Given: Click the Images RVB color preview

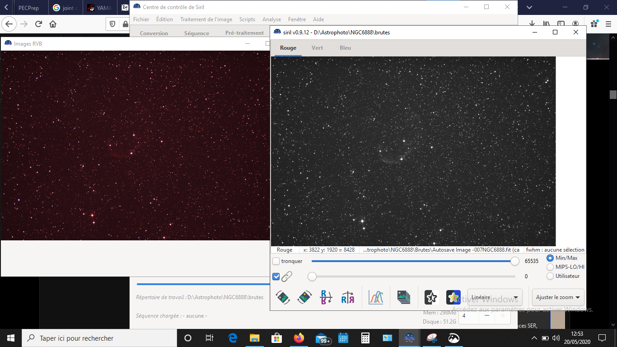Looking at the screenshot, I should pyautogui.click(x=136, y=145).
